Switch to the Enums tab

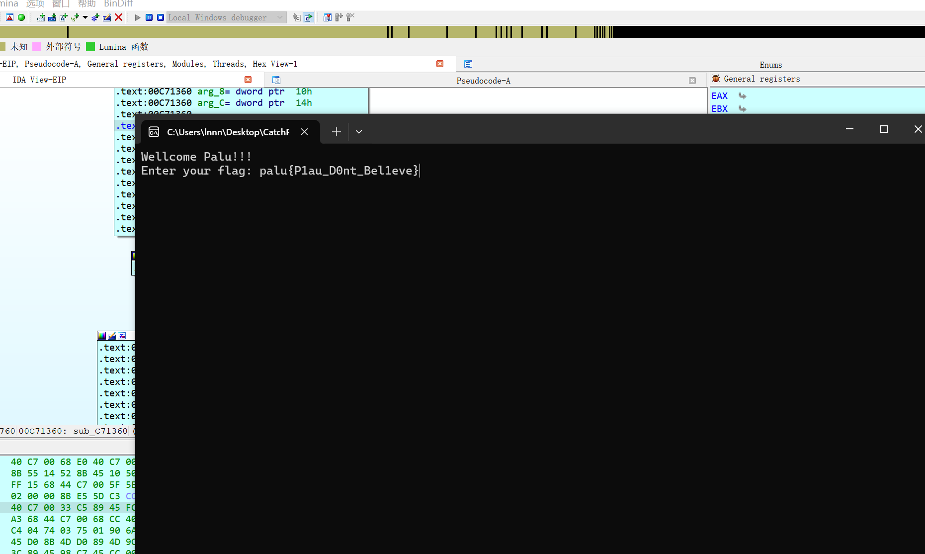pyautogui.click(x=770, y=65)
